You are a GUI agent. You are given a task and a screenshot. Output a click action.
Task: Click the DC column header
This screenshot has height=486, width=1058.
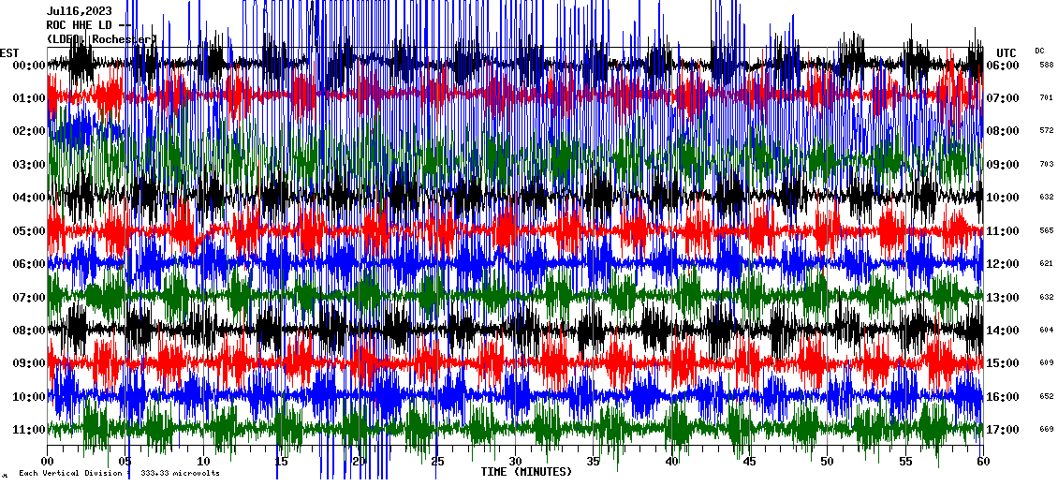click(x=1039, y=51)
